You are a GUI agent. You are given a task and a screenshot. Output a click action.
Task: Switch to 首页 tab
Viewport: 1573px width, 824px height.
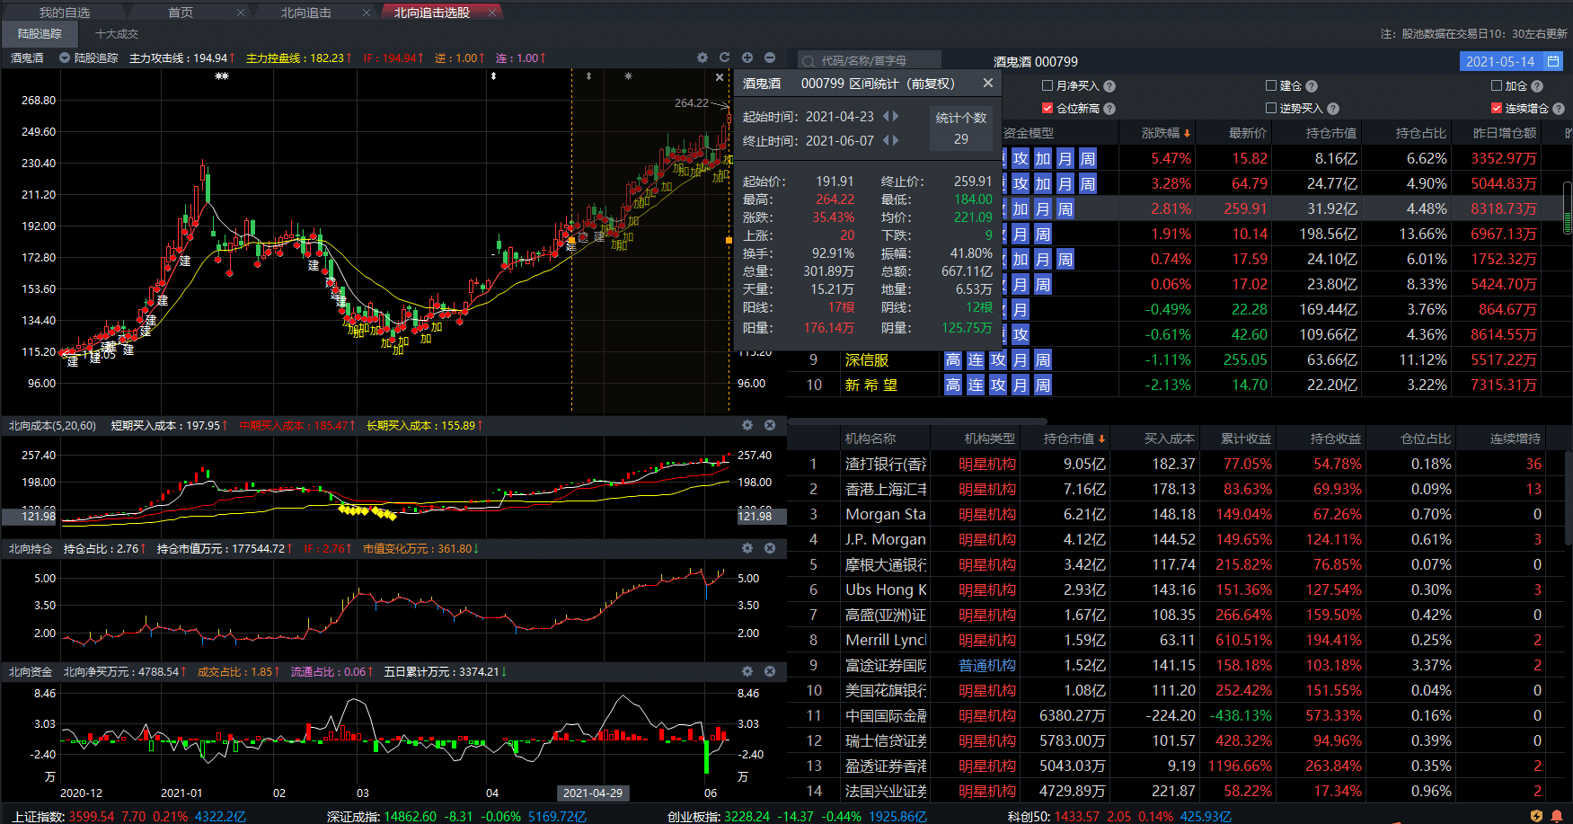[181, 13]
